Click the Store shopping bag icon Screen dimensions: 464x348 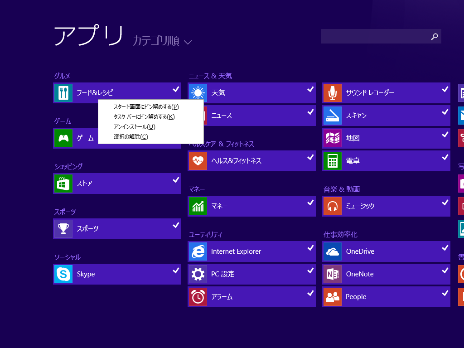pyautogui.click(x=63, y=184)
